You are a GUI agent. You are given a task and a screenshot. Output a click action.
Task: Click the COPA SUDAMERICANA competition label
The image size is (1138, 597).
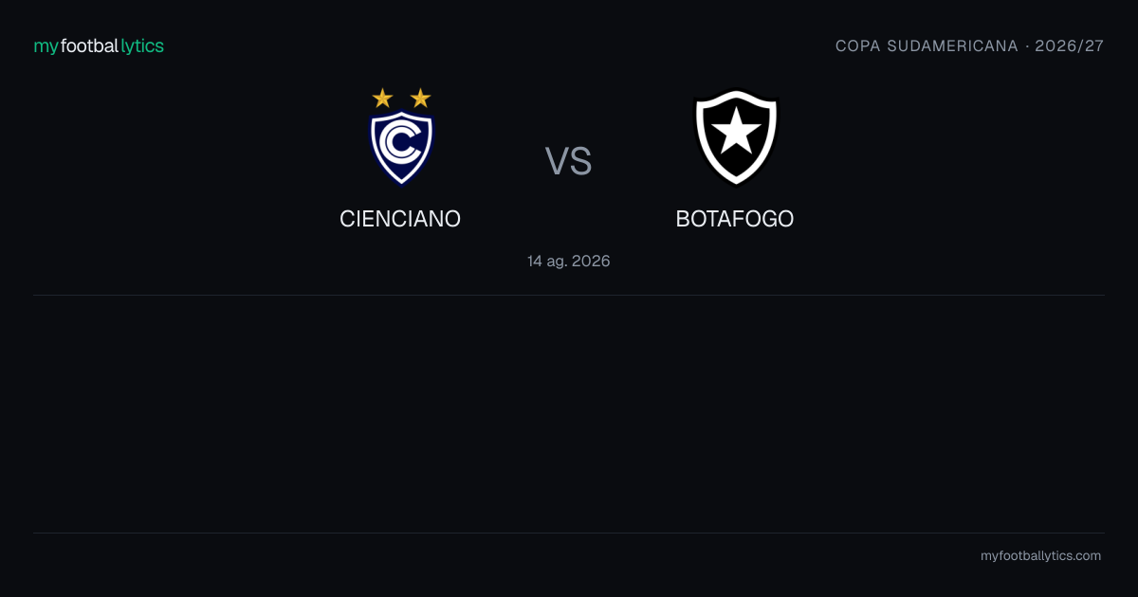coord(927,46)
